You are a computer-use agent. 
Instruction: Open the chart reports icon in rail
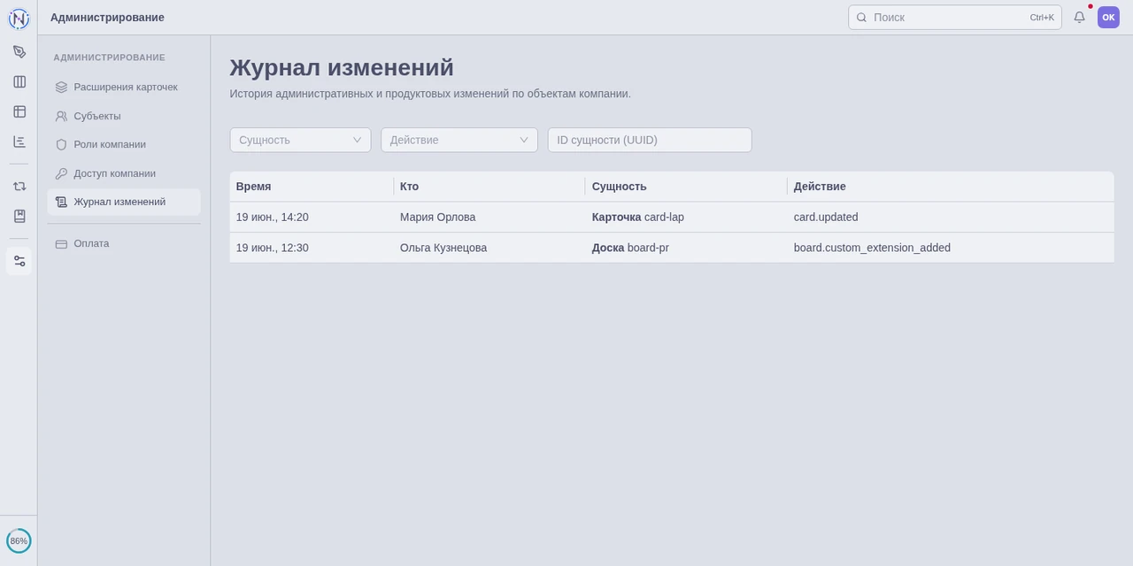tap(19, 141)
